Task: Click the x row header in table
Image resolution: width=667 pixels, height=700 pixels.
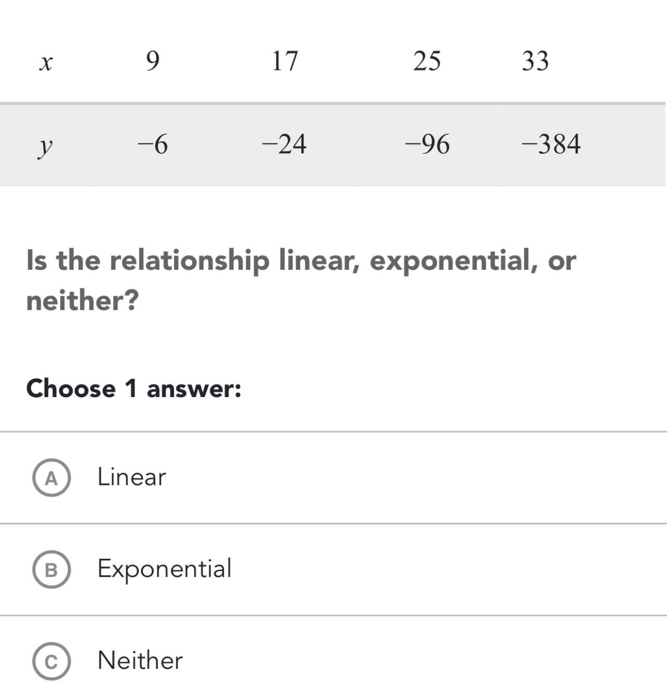Action: (x=46, y=62)
